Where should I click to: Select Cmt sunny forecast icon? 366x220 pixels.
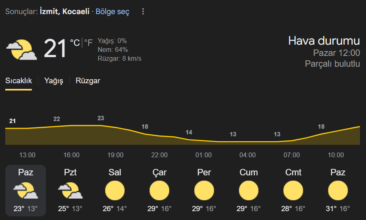[x=293, y=190]
